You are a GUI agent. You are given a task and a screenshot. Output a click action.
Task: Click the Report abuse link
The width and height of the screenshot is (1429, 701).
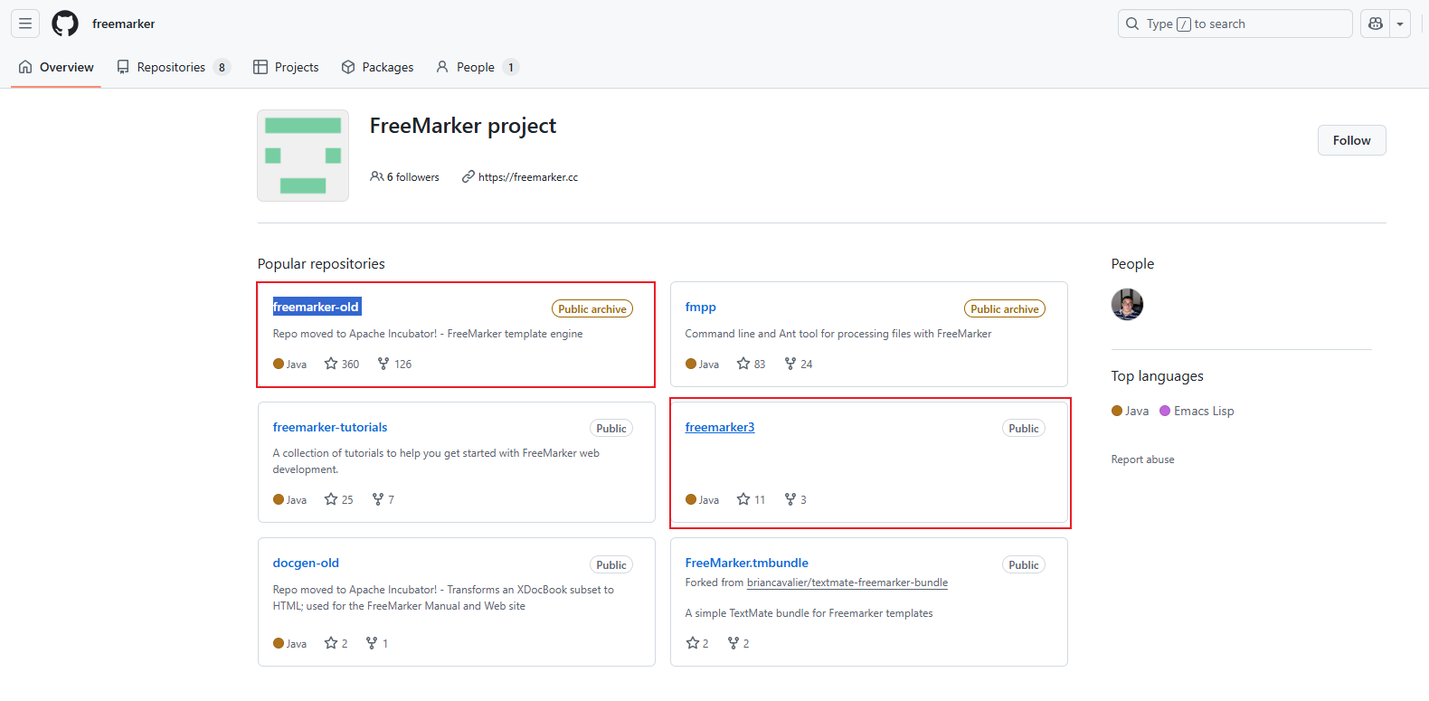(1142, 459)
